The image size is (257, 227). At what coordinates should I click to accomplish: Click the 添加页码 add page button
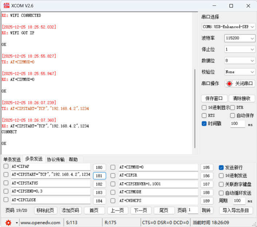coord(71,211)
